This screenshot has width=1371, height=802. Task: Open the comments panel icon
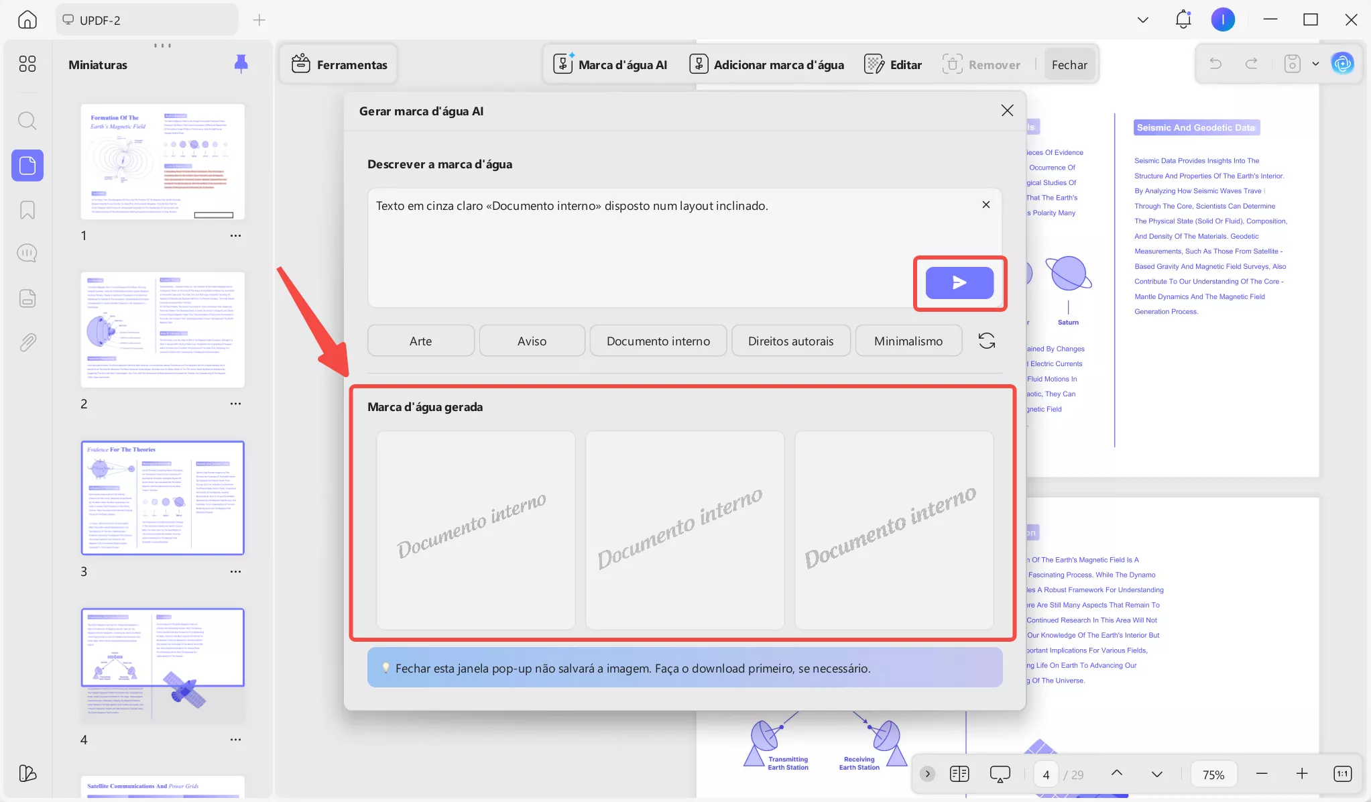tap(27, 253)
